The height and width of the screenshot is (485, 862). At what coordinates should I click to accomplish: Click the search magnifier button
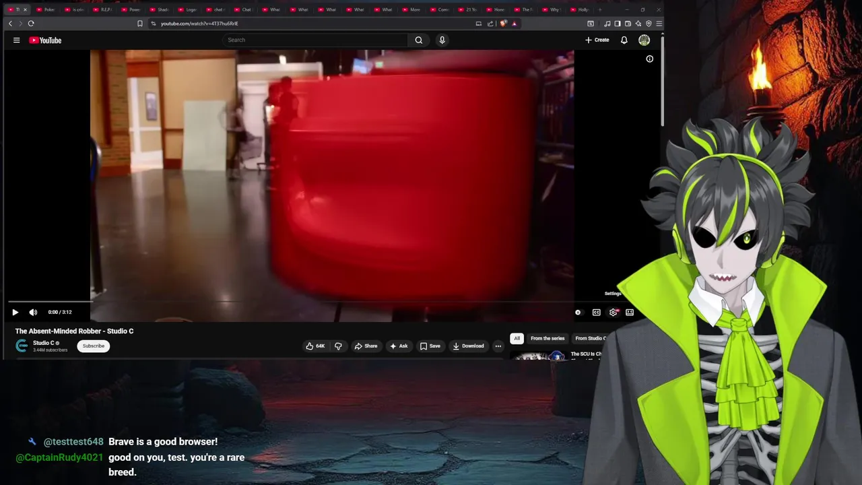point(419,40)
